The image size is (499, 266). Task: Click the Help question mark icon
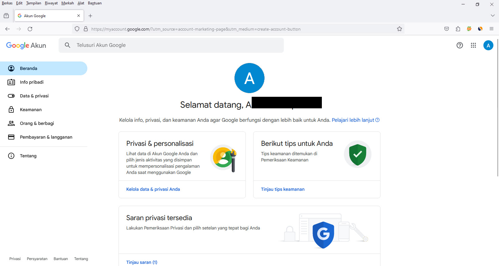459,45
